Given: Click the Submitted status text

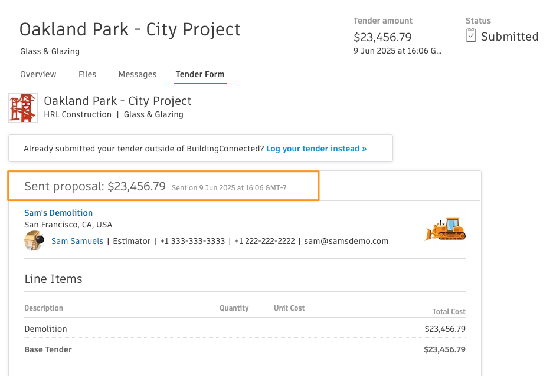Looking at the screenshot, I should coord(509,37).
